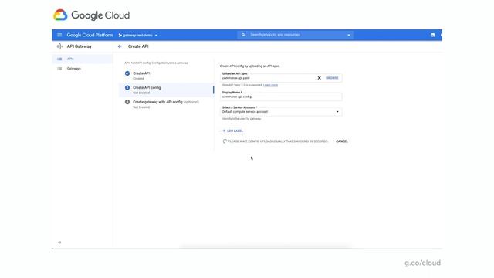Viewport: 494px width, 278px height.
Task: Click the checkmark icon for Create API step
Action: (x=127, y=73)
